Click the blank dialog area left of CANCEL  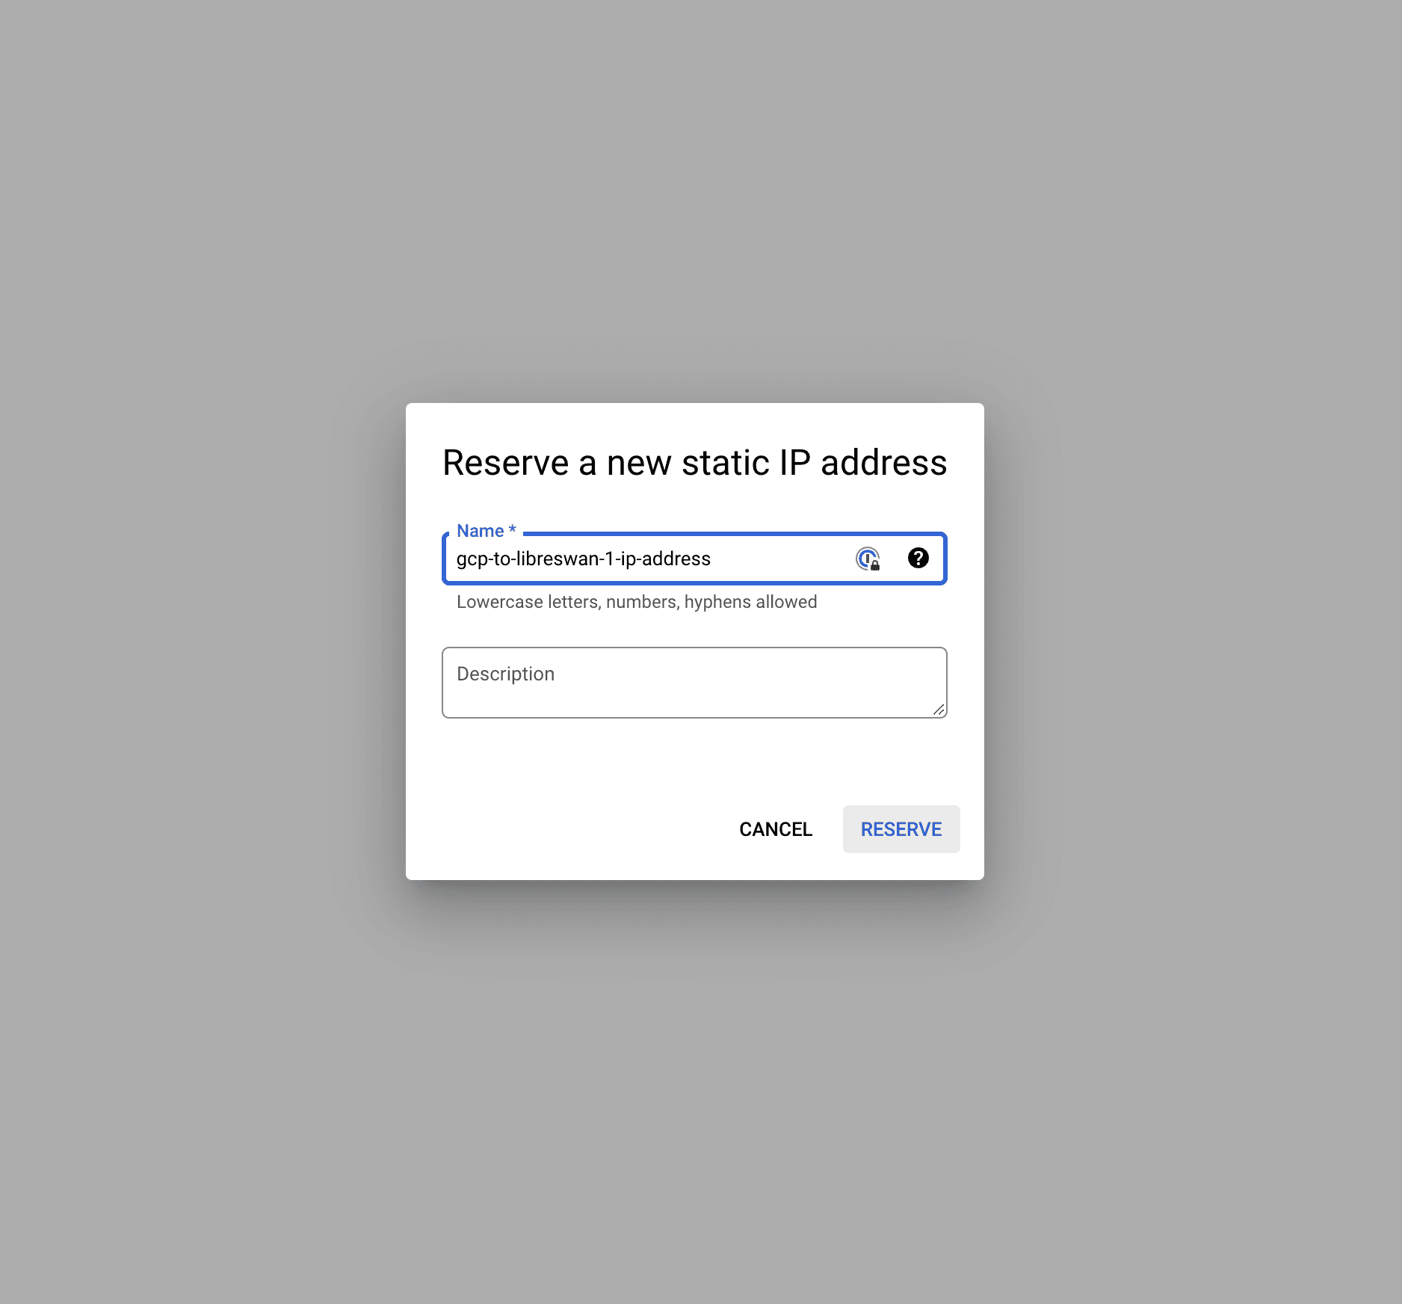click(x=568, y=829)
